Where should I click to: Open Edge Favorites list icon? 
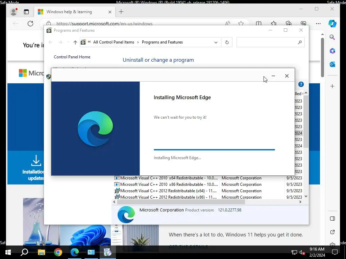pyautogui.click(x=274, y=23)
